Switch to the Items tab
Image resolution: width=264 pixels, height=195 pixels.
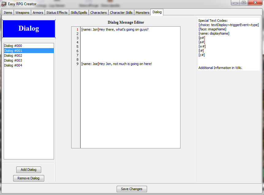tap(8, 12)
